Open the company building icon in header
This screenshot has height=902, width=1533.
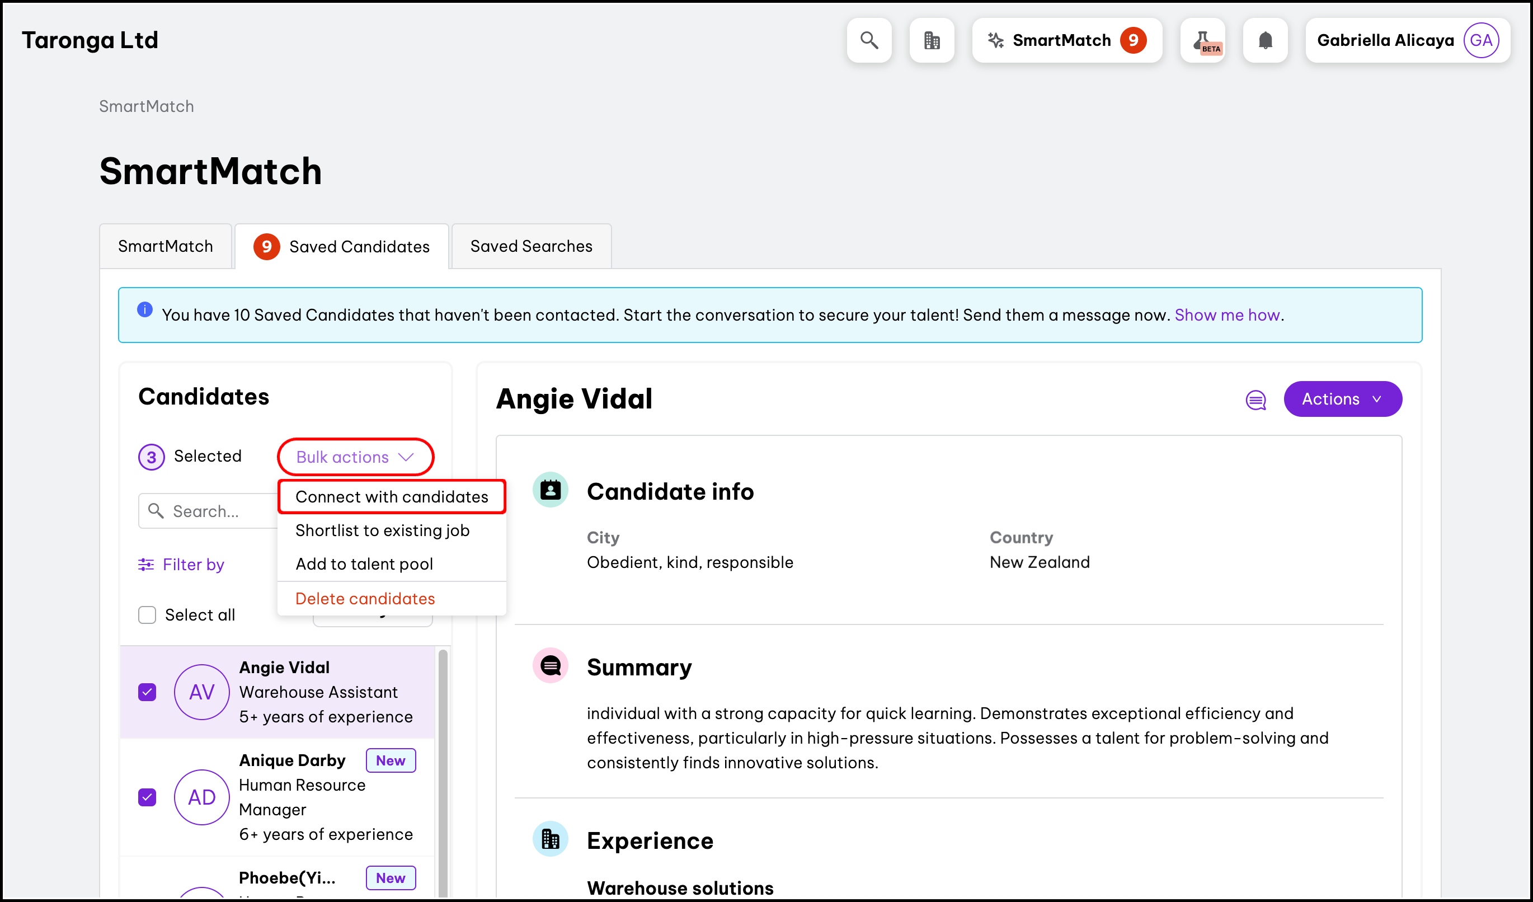coord(932,40)
